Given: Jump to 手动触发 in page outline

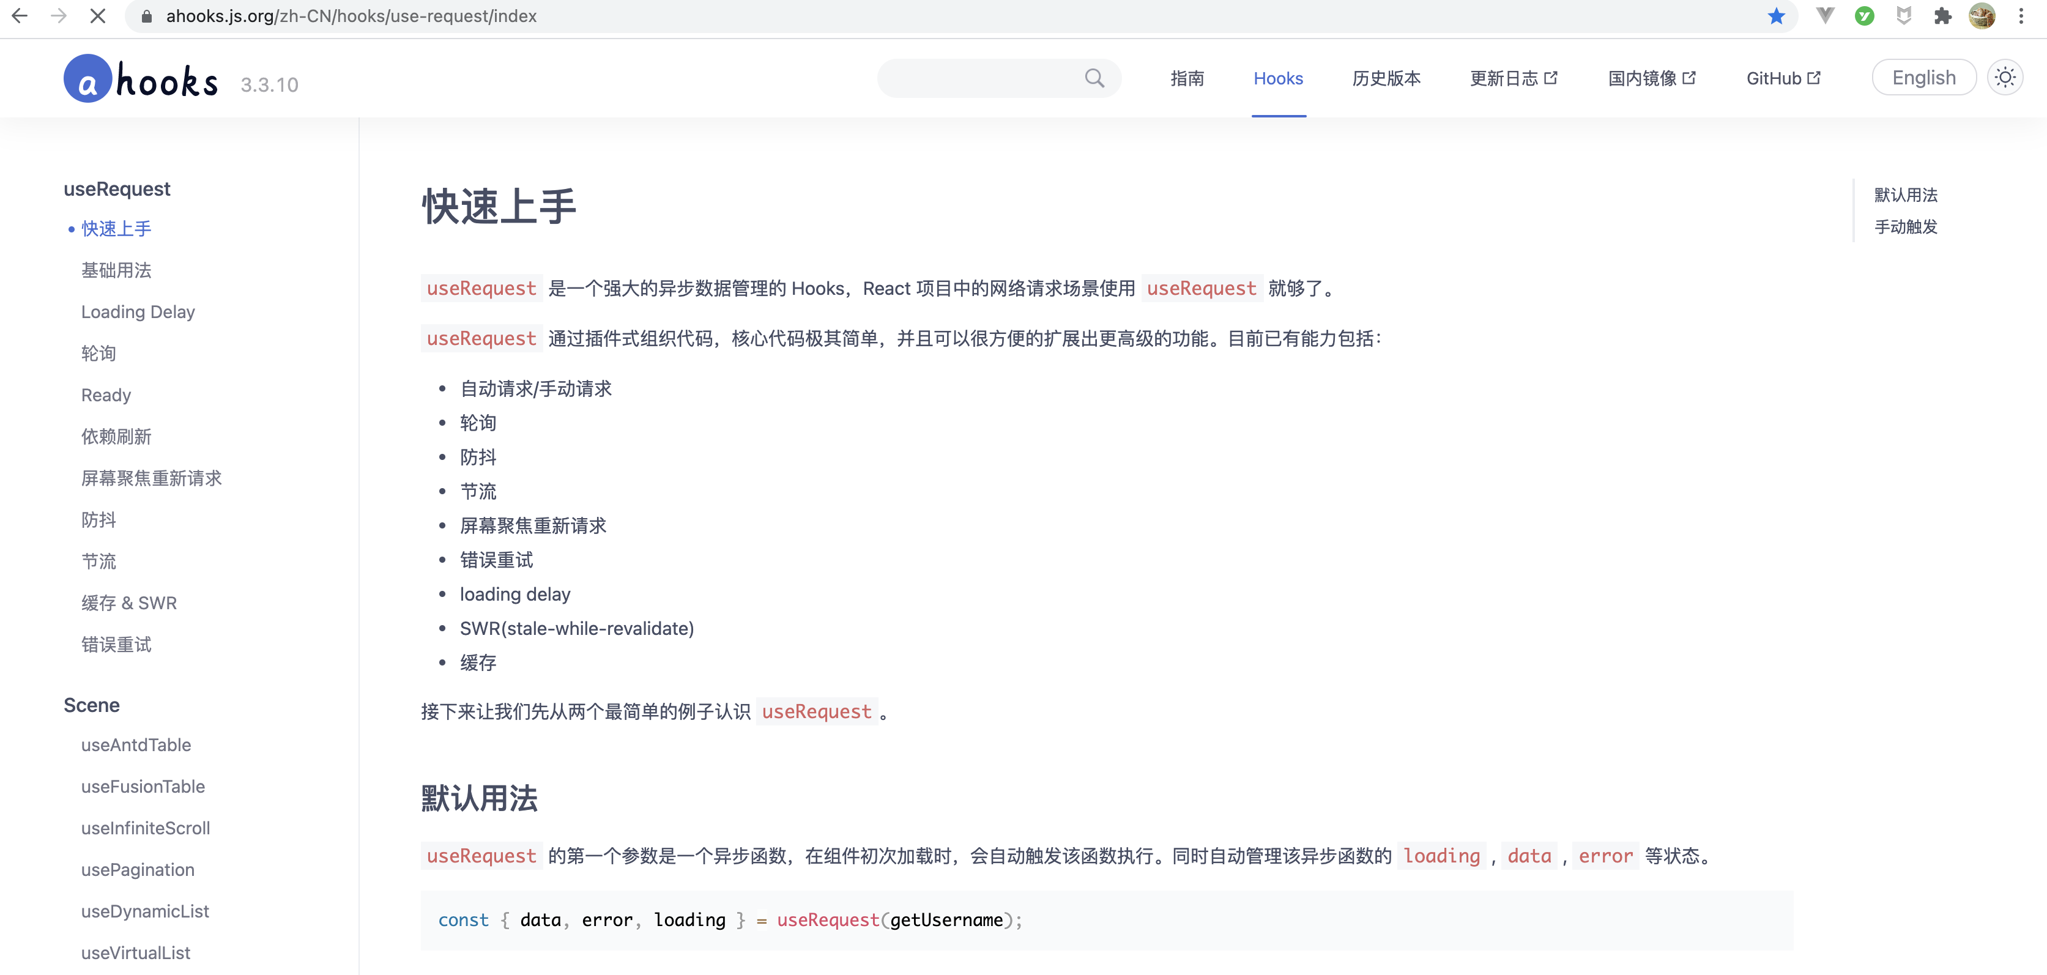Looking at the screenshot, I should click(1904, 228).
